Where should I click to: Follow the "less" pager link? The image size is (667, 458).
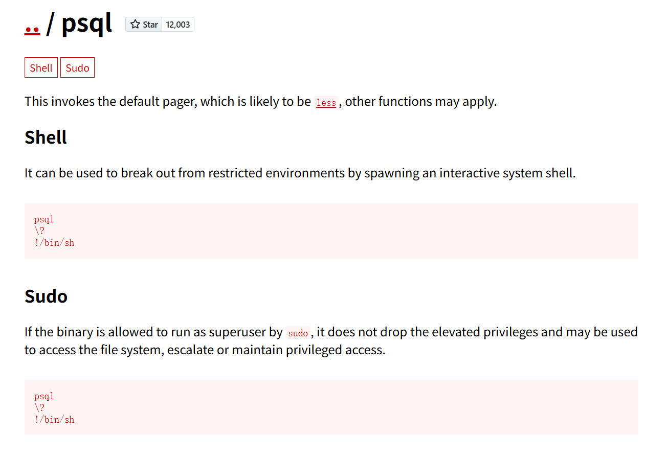coord(326,103)
